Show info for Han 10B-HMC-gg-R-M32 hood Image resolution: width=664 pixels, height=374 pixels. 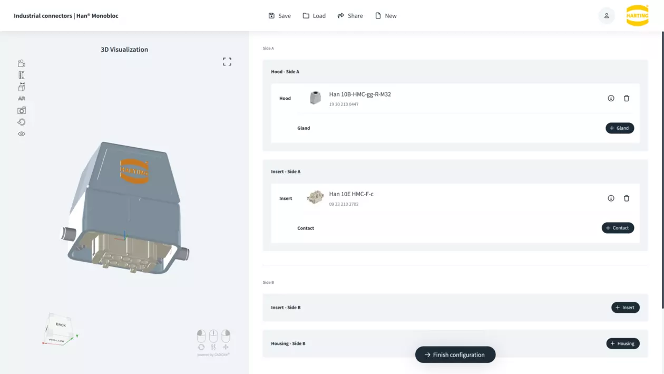(x=611, y=98)
